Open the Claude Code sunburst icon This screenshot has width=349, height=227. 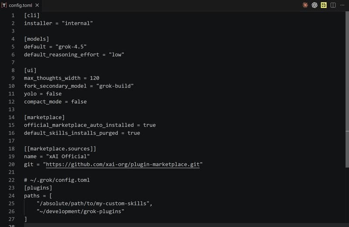pos(305,5)
